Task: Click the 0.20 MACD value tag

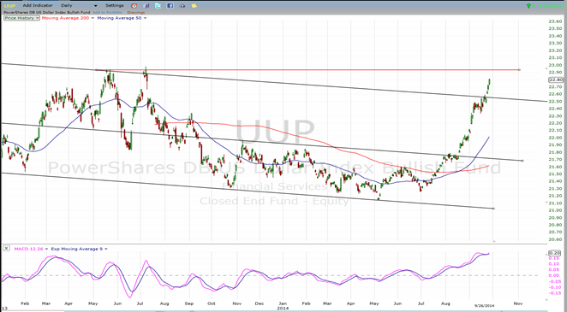Action: tap(555, 253)
